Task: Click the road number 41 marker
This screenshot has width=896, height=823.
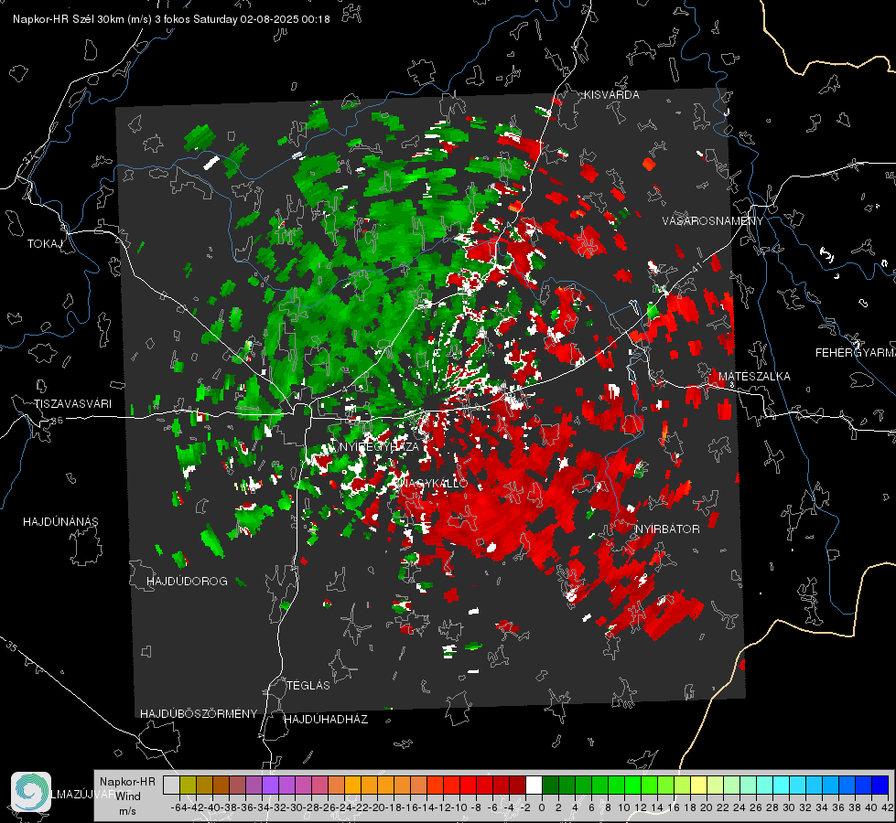Action: click(696, 267)
